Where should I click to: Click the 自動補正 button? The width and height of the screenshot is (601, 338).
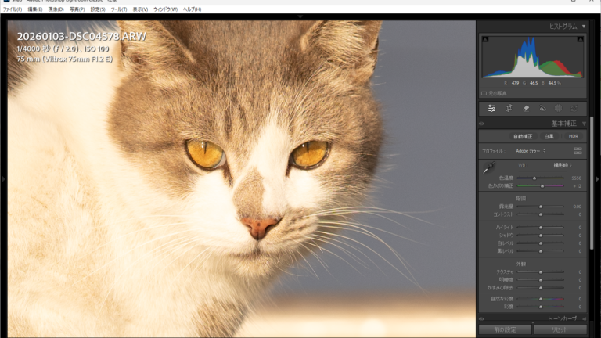pos(522,136)
